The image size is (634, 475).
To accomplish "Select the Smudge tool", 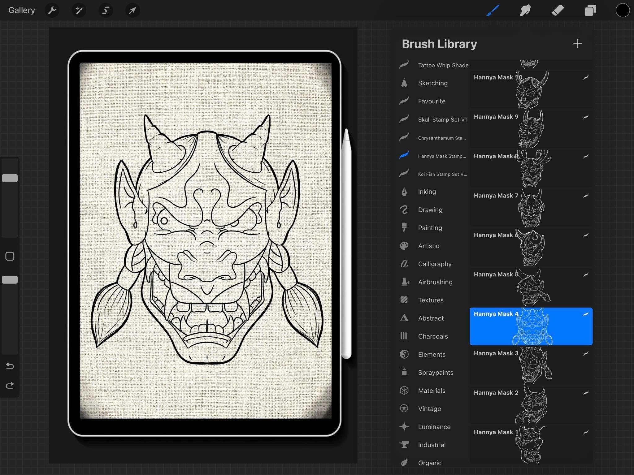I will (525, 10).
